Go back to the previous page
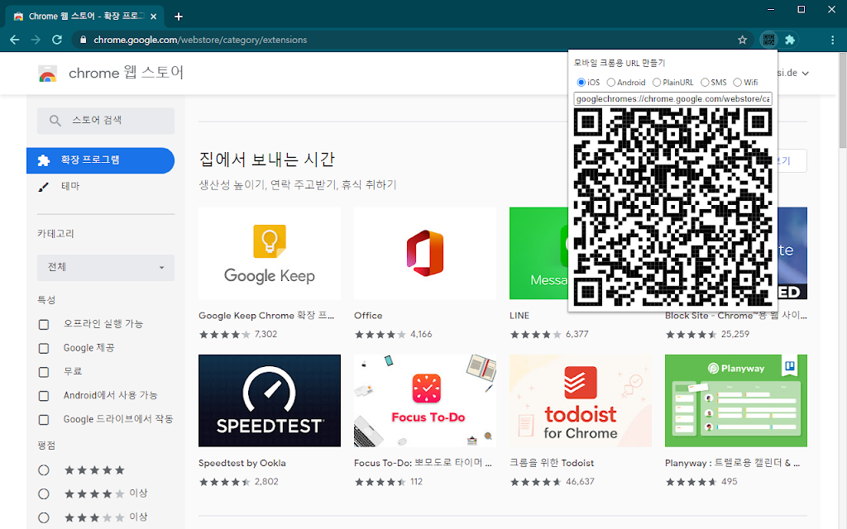Viewport: 847px width, 529px height. click(15, 40)
